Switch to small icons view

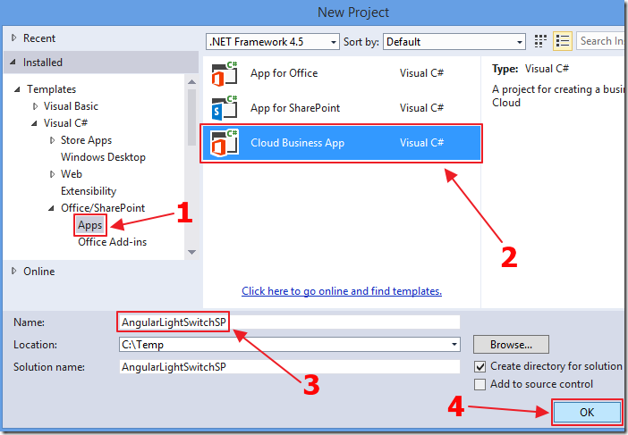point(540,41)
